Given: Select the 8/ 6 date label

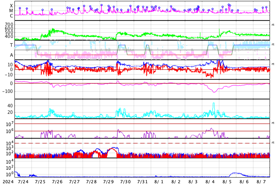Looking at the screenshot, I should (x=244, y=182).
